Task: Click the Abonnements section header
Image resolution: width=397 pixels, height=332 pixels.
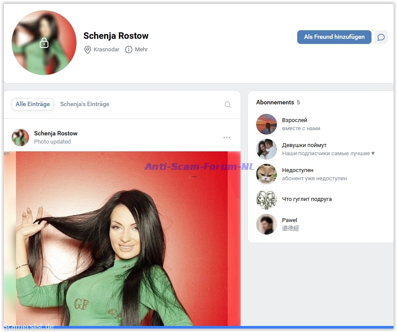Action: point(275,103)
